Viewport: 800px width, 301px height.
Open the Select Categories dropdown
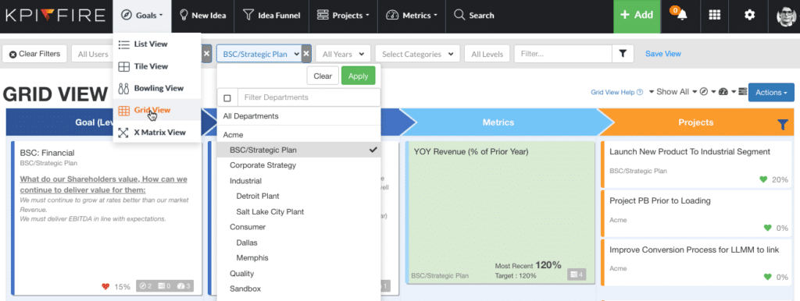(417, 54)
